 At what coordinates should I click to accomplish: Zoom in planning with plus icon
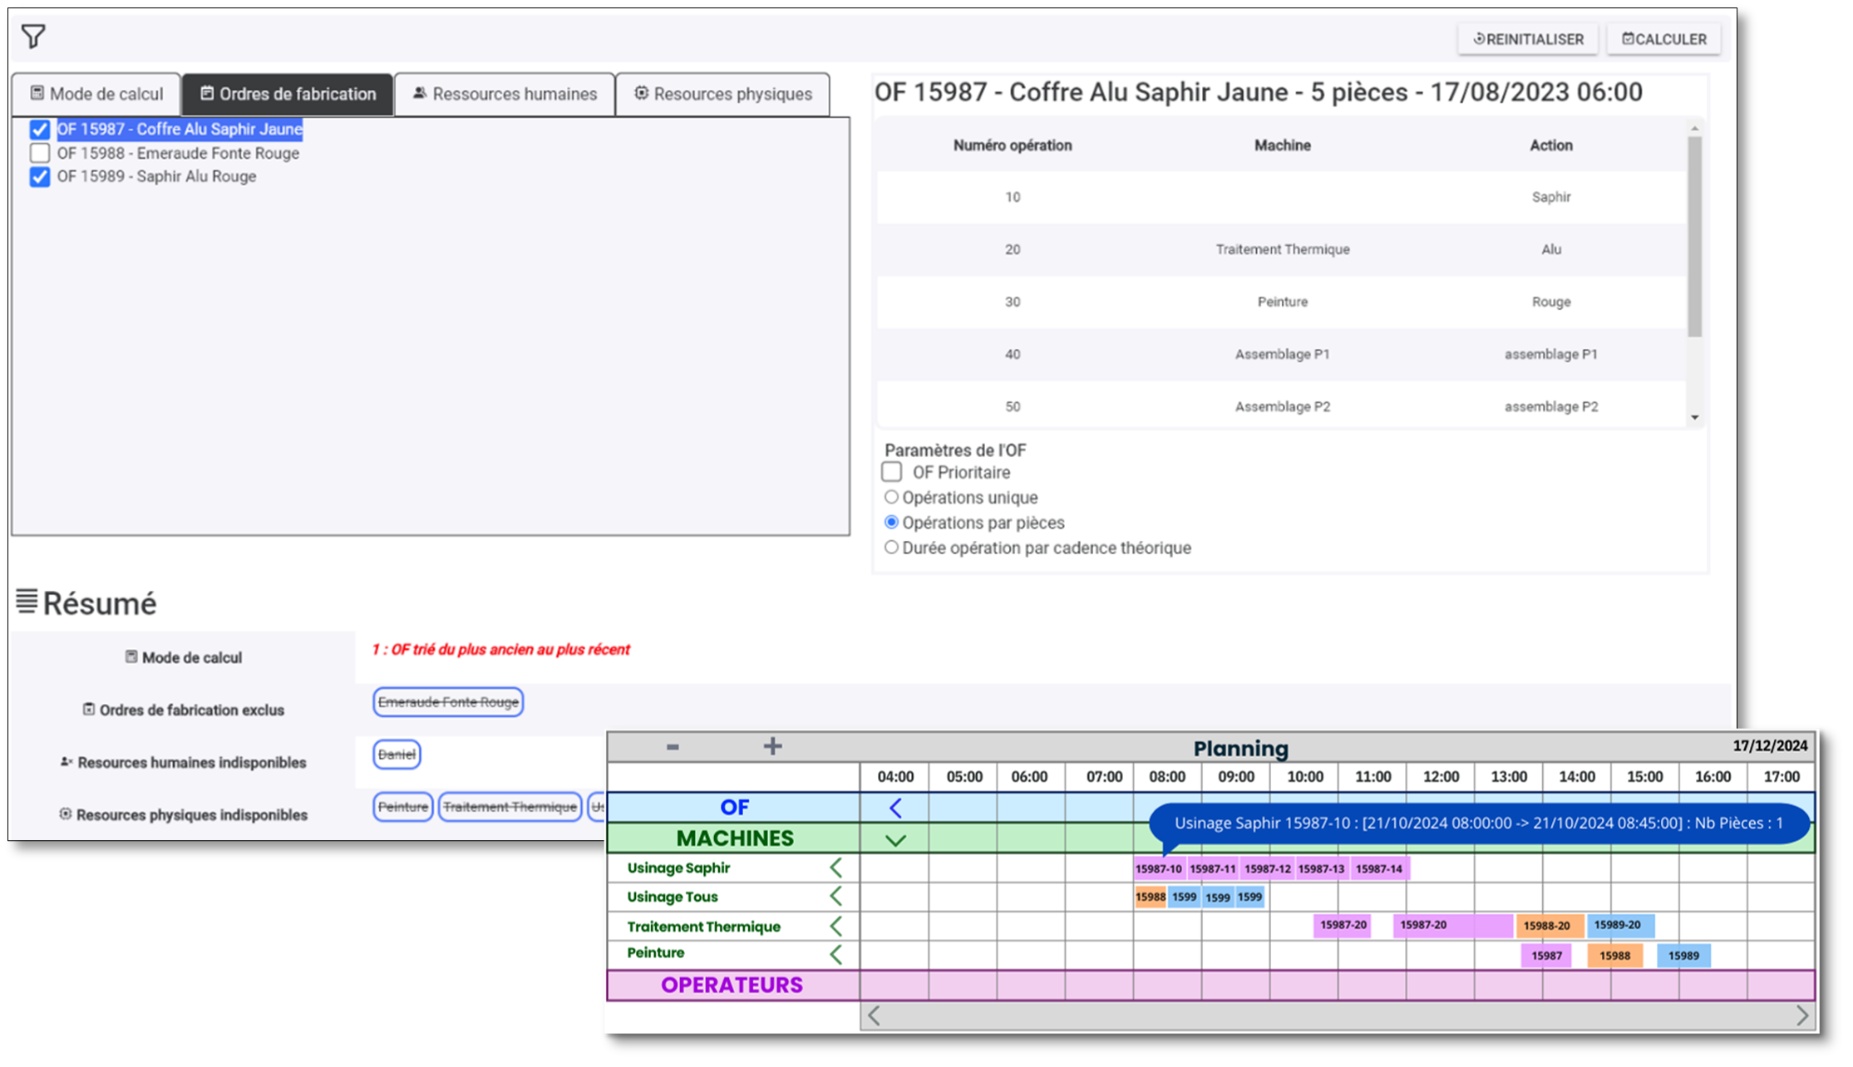coord(772,746)
